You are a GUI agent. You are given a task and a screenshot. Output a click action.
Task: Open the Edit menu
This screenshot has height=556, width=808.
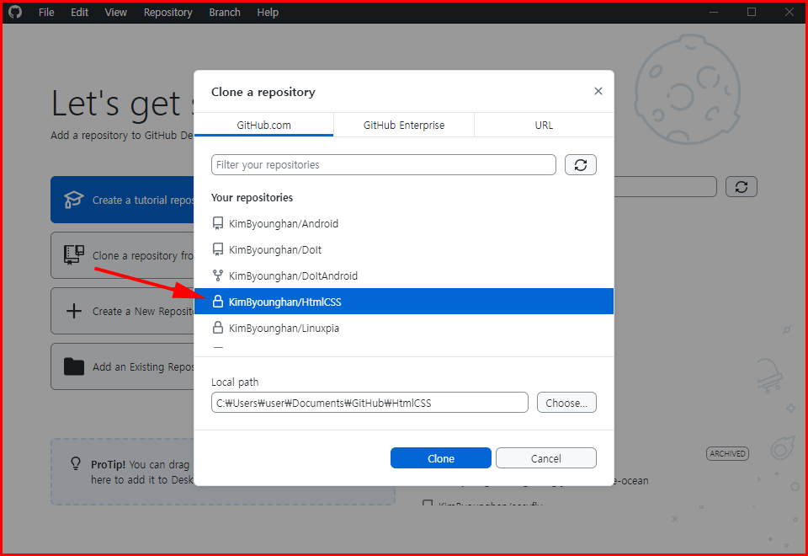[79, 13]
